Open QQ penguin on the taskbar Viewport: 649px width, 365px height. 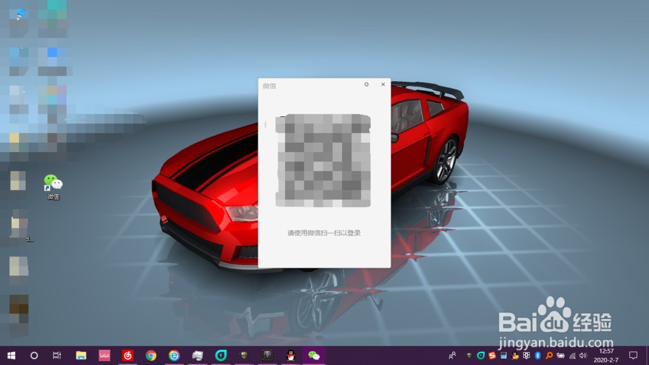coord(291,355)
